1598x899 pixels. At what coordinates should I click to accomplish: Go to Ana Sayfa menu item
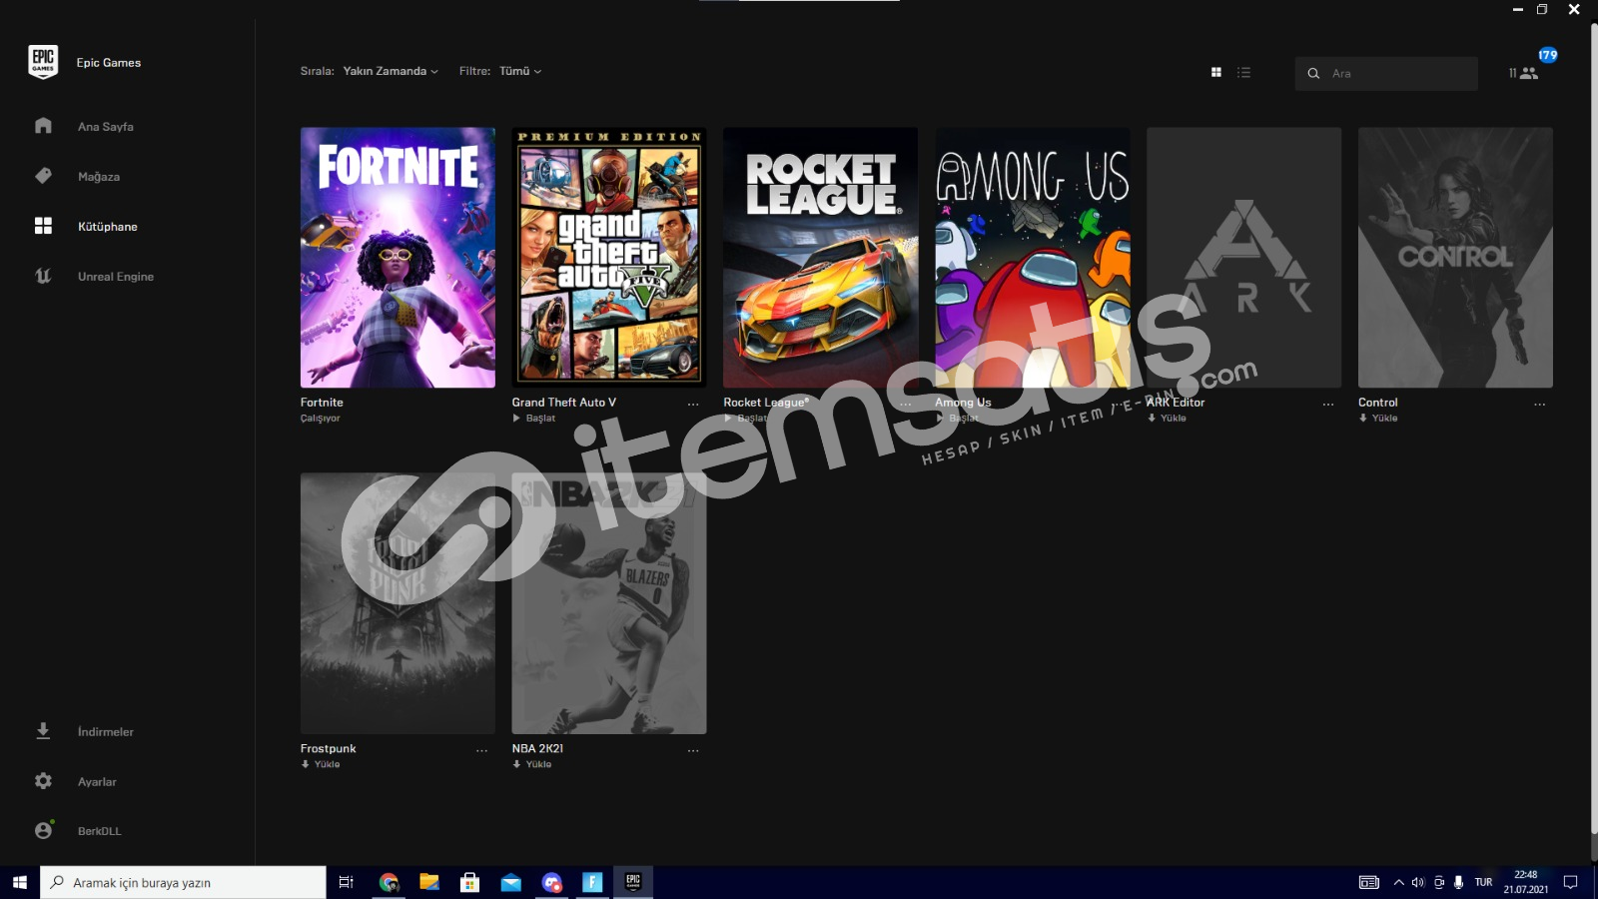click(x=106, y=127)
